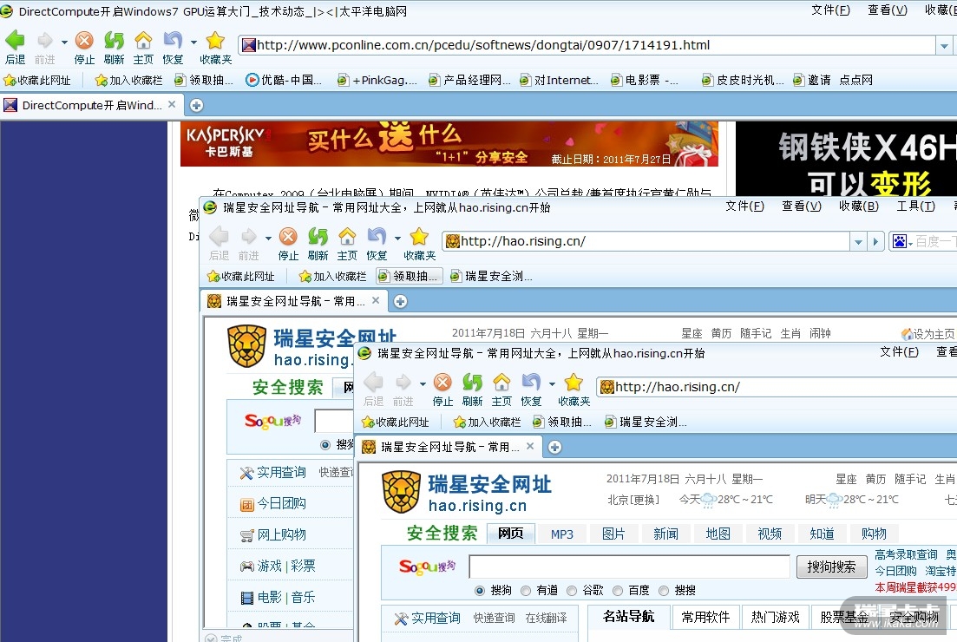957x642 pixels.
Task: Click the 设为主页 house icon in middle window
Action: coord(907,334)
